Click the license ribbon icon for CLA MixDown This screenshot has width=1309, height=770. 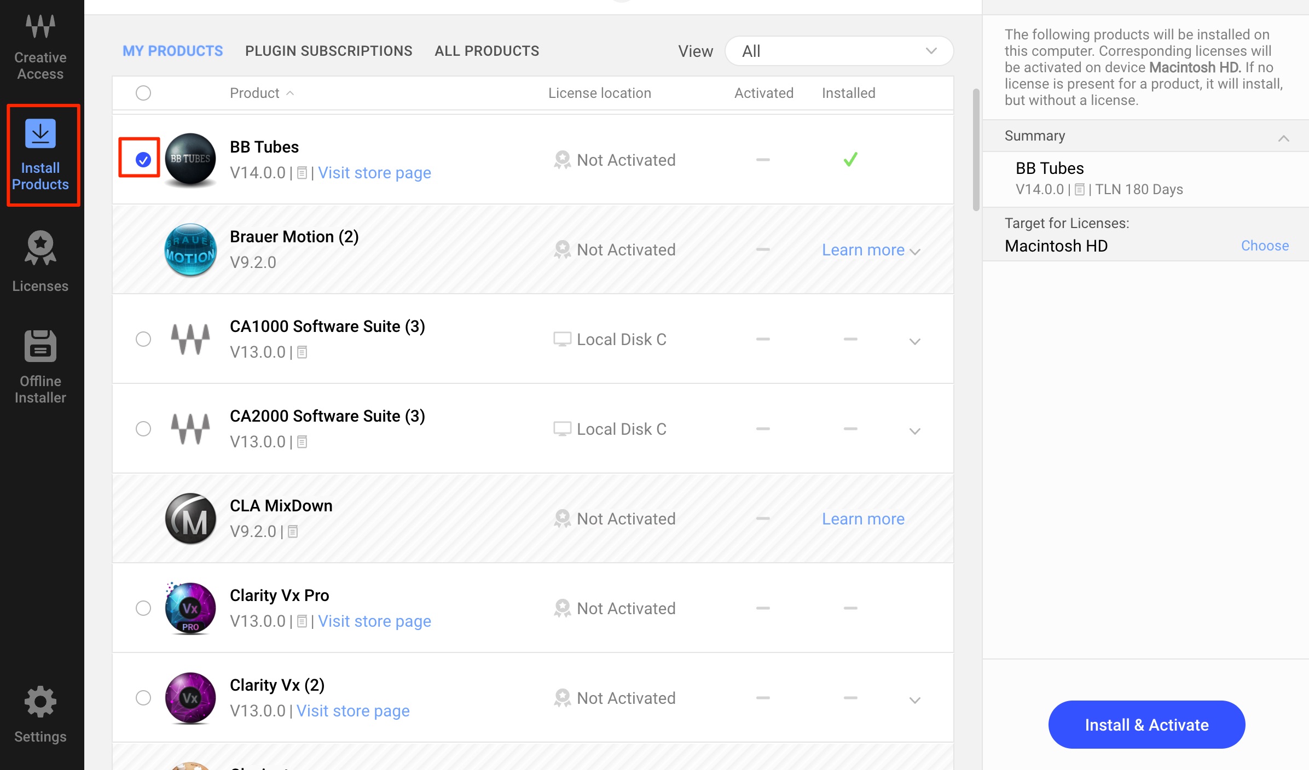pos(562,518)
